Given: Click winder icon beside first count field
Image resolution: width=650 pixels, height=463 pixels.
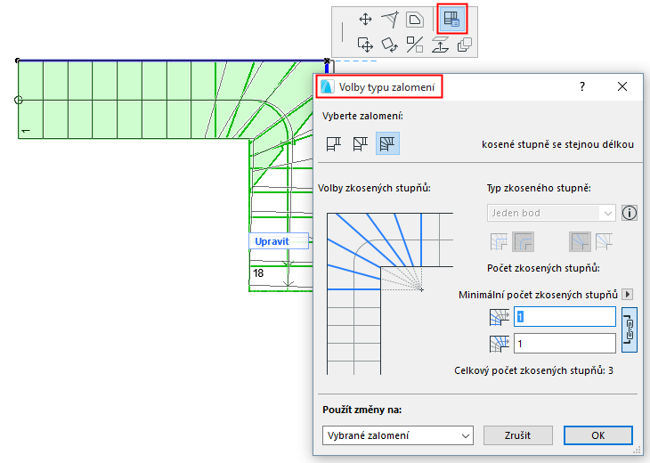Looking at the screenshot, I should pos(500,317).
